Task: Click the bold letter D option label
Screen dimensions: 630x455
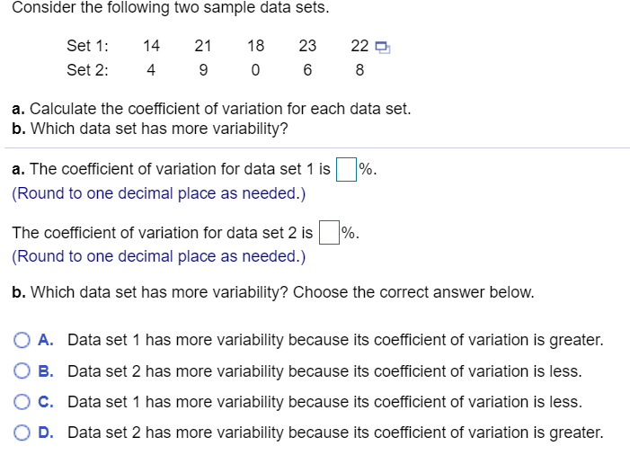Action: click(x=46, y=433)
